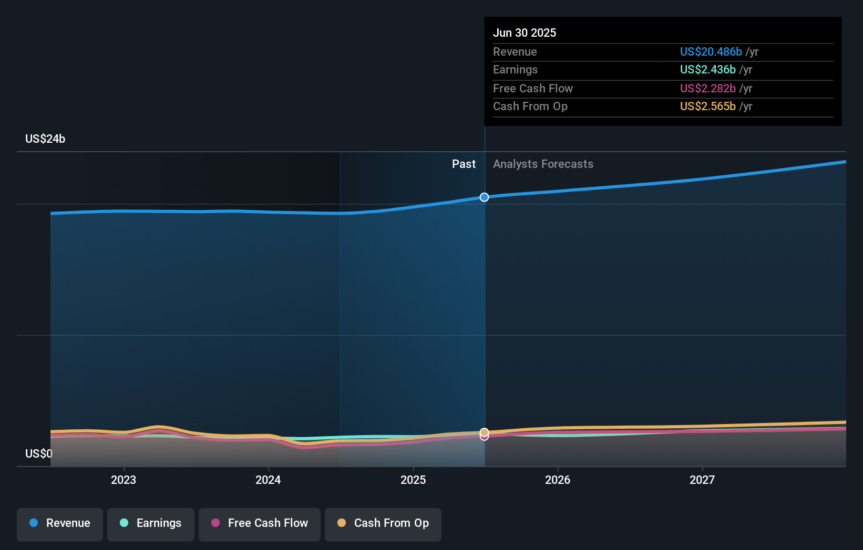
Task: Click the yellow Cash From Op dot icon
Action: click(x=342, y=523)
